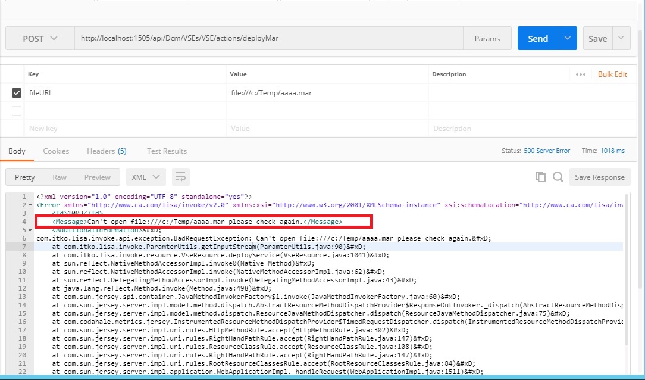Viewport: 645px width, 380px height.
Task: Open the Cookies tab
Action: coord(56,151)
